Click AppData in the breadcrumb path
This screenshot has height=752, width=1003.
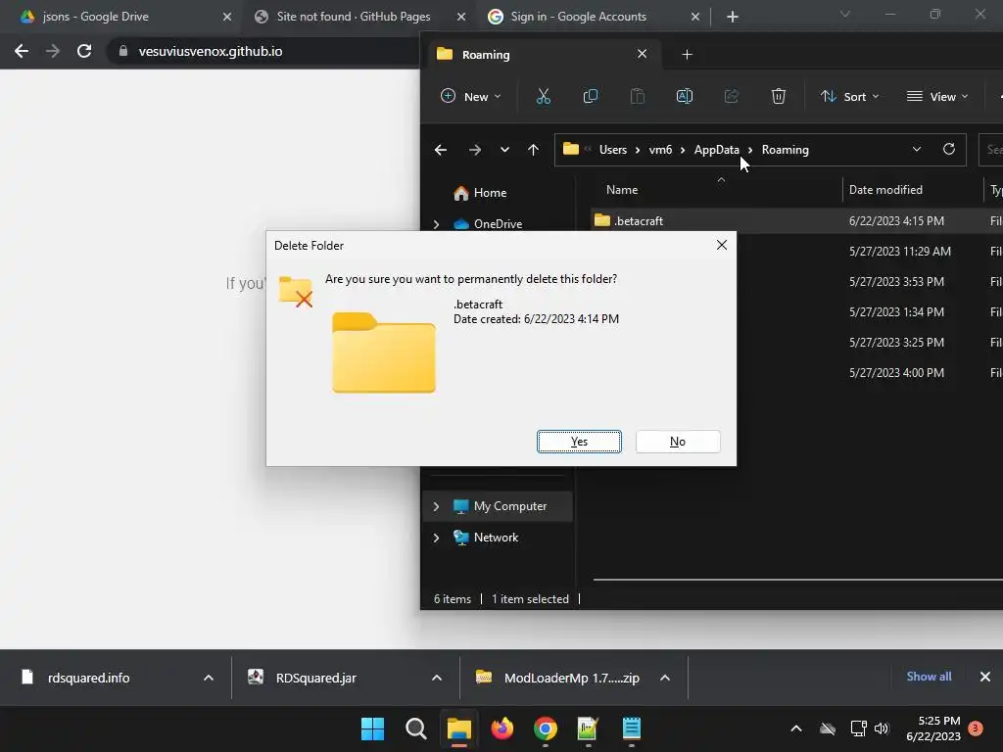716,150
